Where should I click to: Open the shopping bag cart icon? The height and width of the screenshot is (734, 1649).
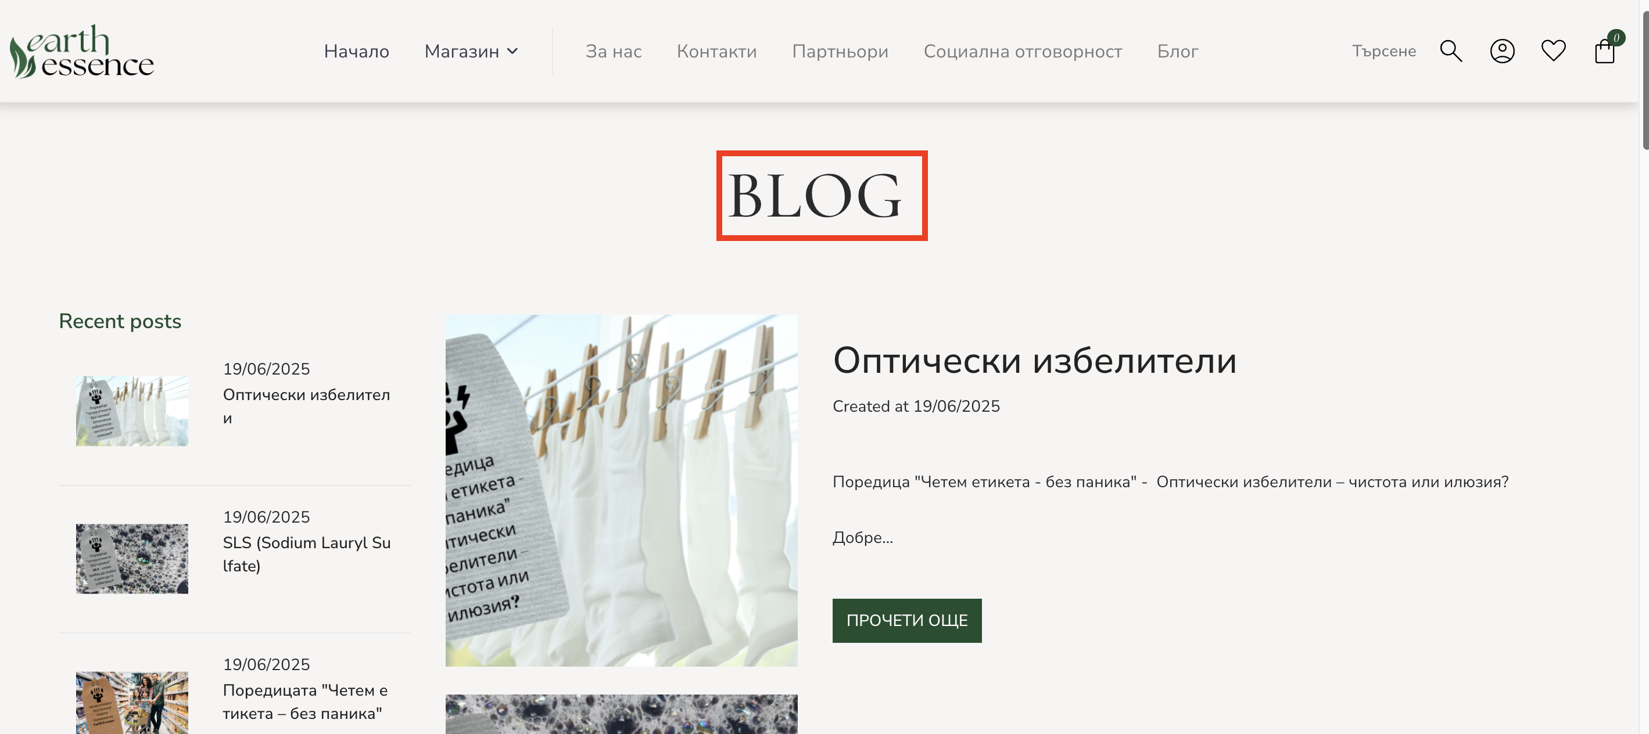click(x=1605, y=51)
